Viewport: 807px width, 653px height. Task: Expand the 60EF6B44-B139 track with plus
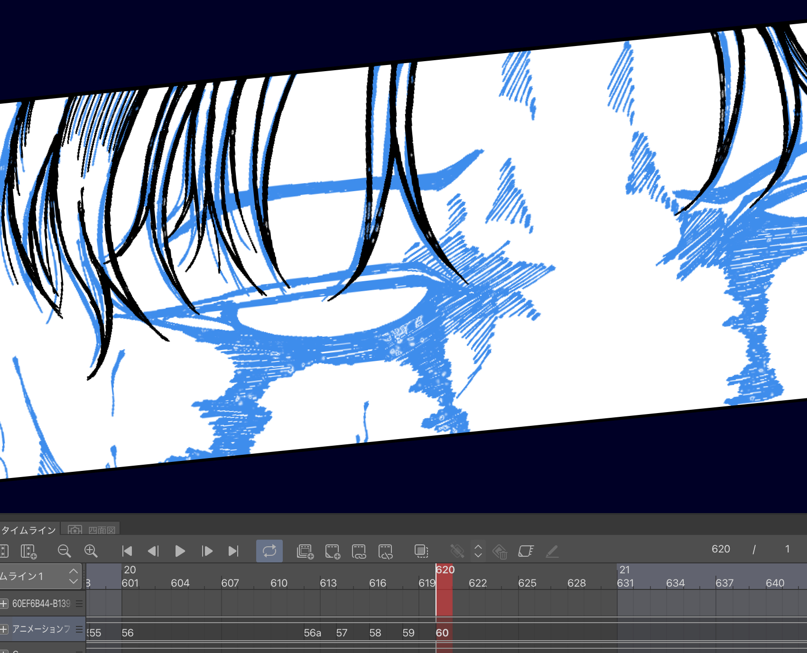click(4, 604)
